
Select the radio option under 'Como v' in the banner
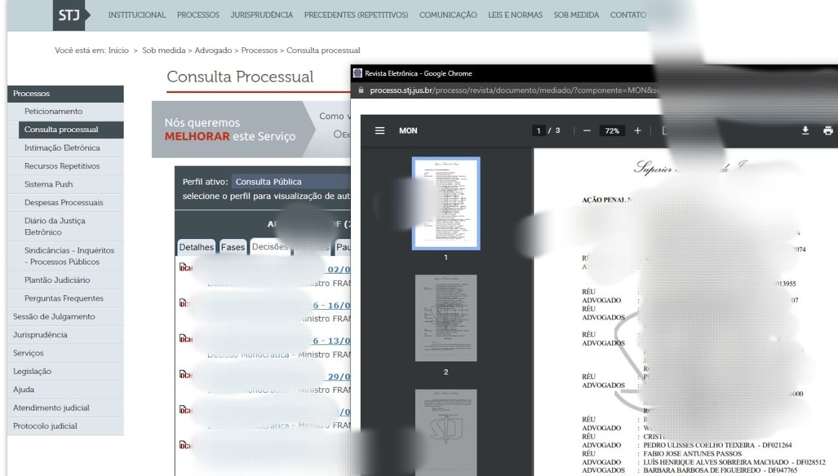(337, 134)
